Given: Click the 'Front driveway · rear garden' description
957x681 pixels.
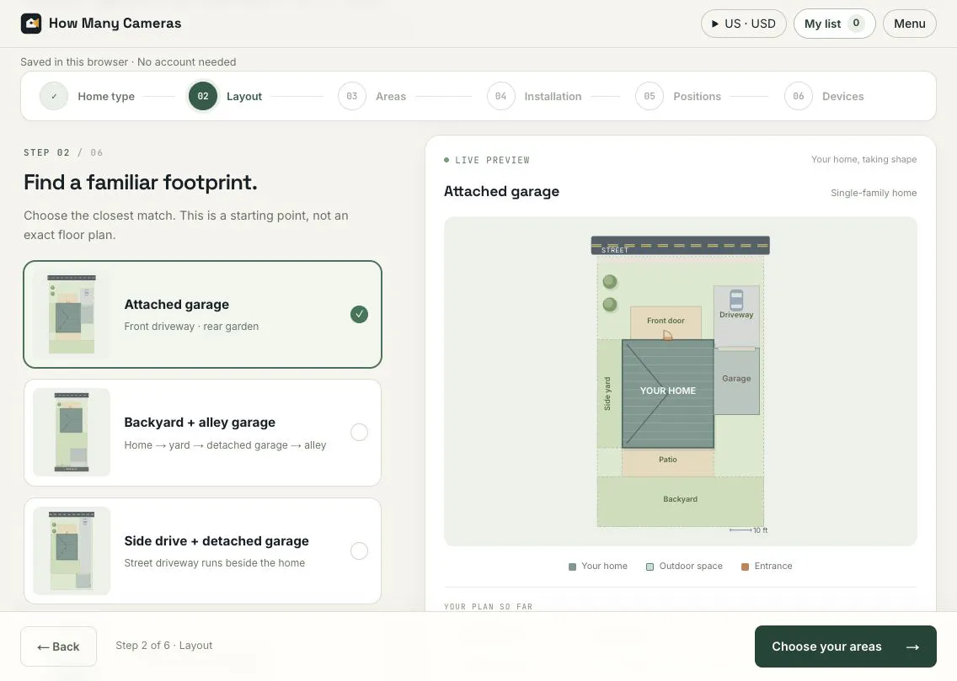Looking at the screenshot, I should [191, 326].
